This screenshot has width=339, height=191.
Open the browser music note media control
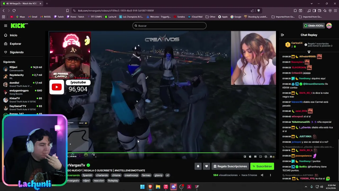(x=309, y=11)
